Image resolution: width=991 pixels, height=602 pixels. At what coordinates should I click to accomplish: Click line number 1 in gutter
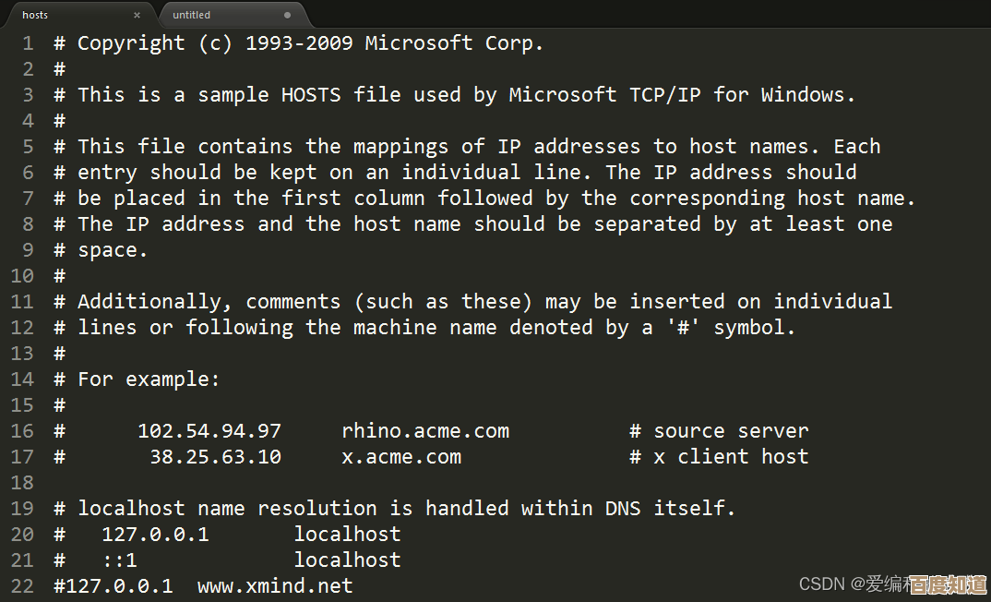pos(28,43)
